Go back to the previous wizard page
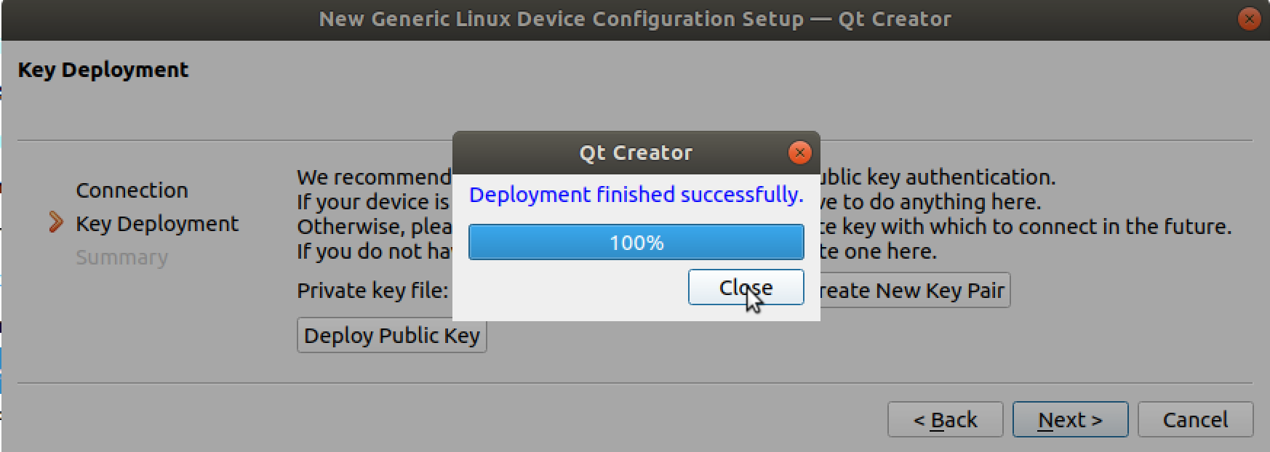Viewport: 1270px width, 452px height. (945, 420)
